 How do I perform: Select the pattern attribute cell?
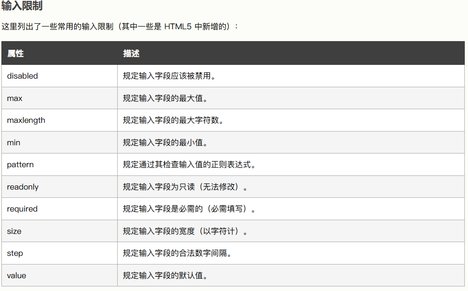click(20, 164)
